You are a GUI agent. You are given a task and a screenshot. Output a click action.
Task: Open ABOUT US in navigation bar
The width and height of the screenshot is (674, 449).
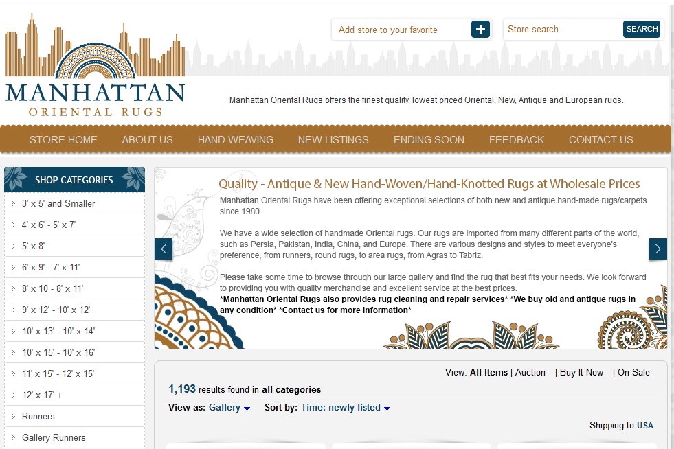(x=148, y=140)
